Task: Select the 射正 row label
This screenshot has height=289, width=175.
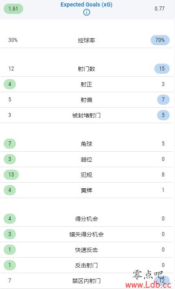Action: [x=87, y=84]
